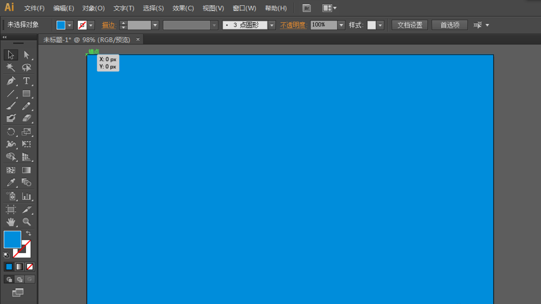This screenshot has height=304, width=541.
Task: Open the 选择(S) menu
Action: click(153, 8)
